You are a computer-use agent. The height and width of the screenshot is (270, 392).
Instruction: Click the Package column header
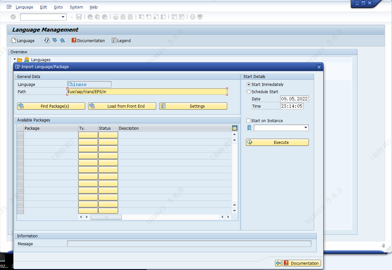[51, 128]
